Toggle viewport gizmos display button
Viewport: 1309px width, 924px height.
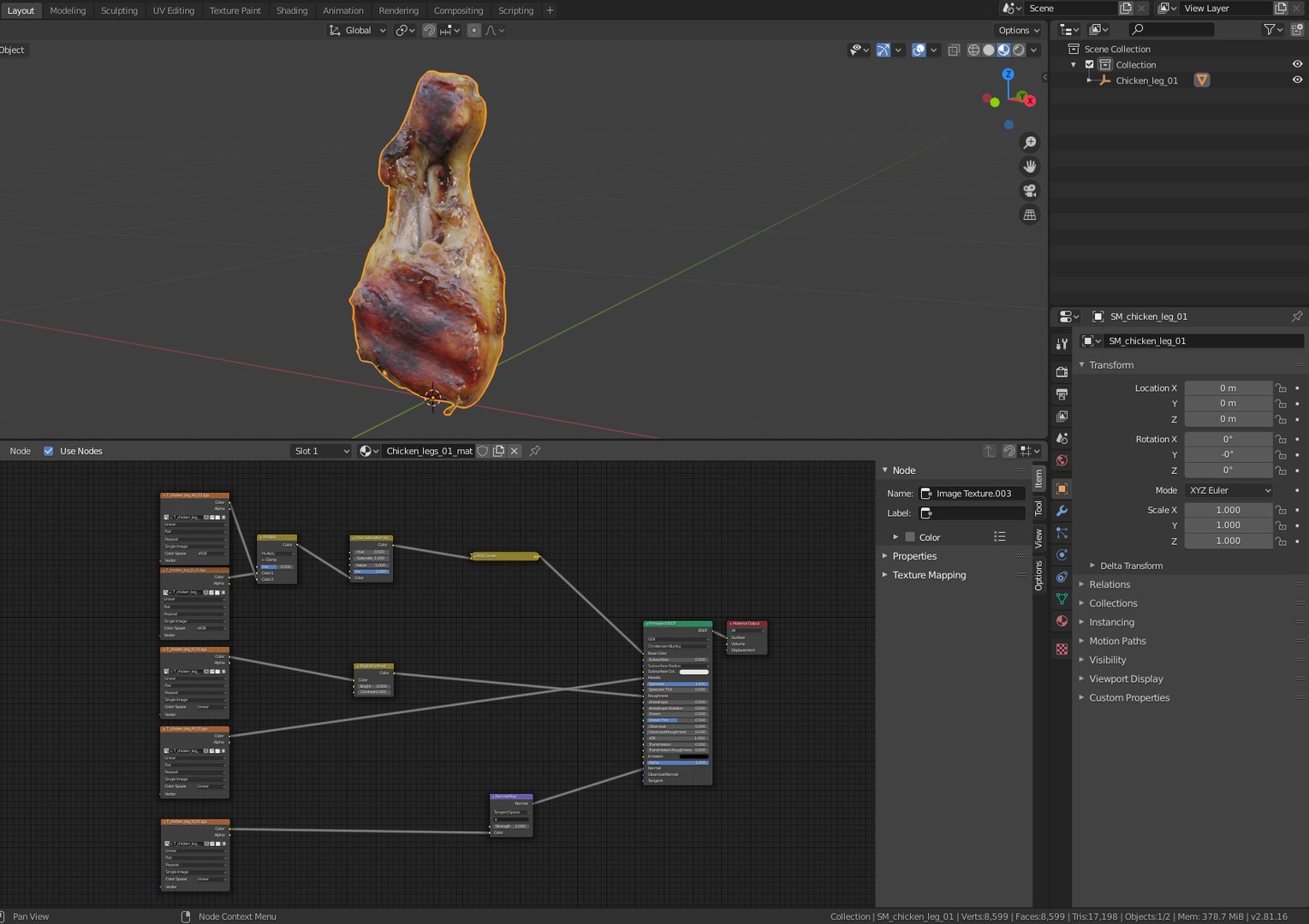coord(883,50)
